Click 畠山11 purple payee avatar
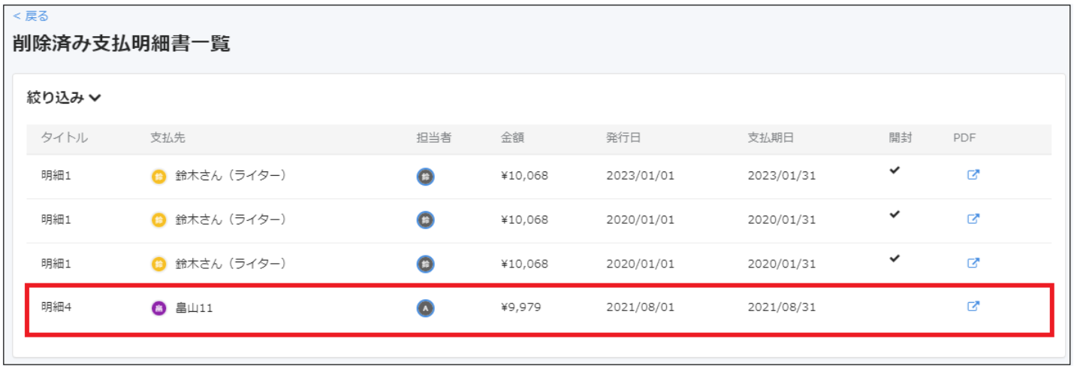This screenshot has height=372, width=1074. (158, 307)
